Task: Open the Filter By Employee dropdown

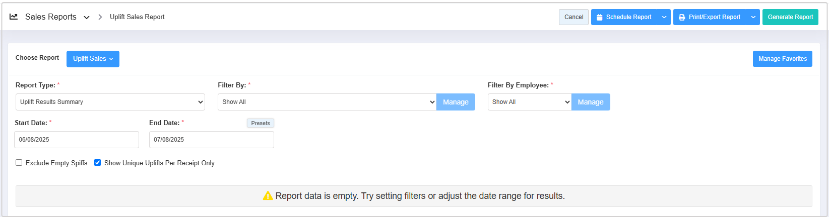Action: 529,102
